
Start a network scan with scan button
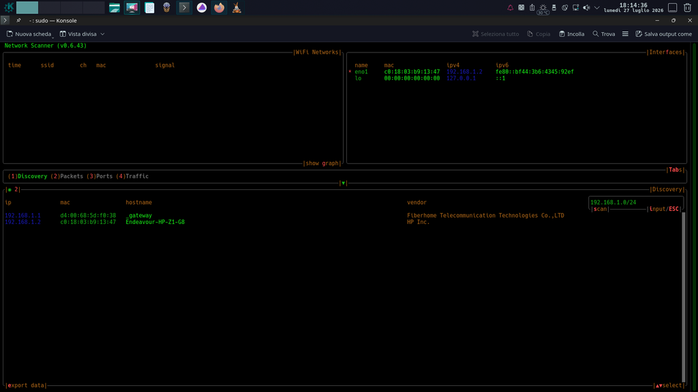pos(600,209)
